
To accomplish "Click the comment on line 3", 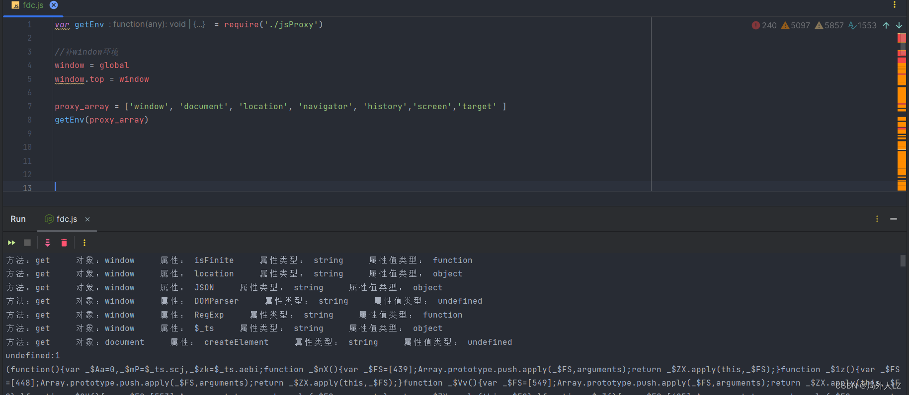I will click(86, 52).
